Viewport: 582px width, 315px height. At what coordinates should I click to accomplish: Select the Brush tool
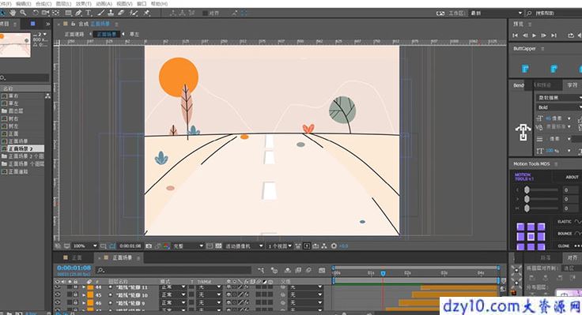(x=101, y=13)
